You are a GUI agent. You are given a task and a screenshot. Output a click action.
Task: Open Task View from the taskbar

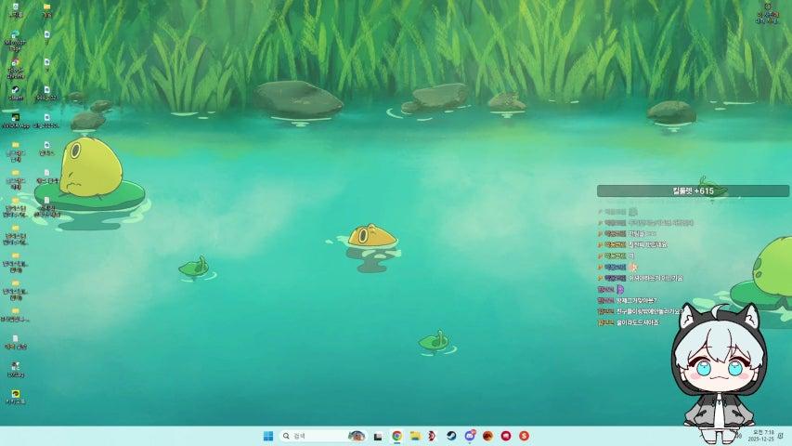coord(378,436)
